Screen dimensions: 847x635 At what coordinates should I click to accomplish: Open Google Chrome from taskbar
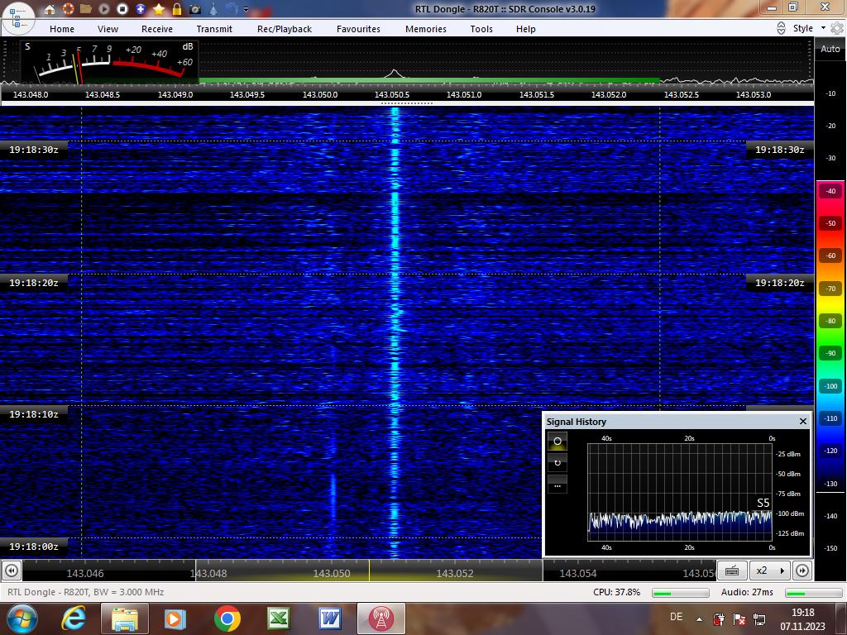click(227, 618)
